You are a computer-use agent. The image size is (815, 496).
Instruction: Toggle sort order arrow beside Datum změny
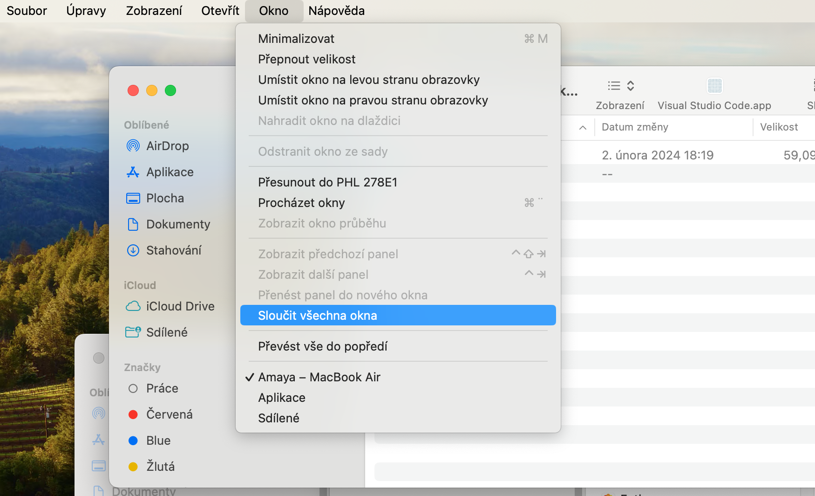(x=583, y=128)
